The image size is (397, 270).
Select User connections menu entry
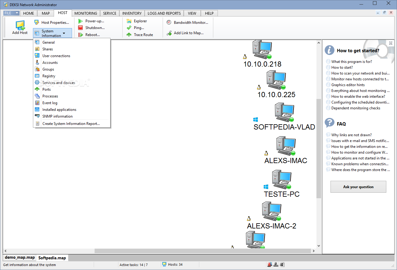coord(72,56)
